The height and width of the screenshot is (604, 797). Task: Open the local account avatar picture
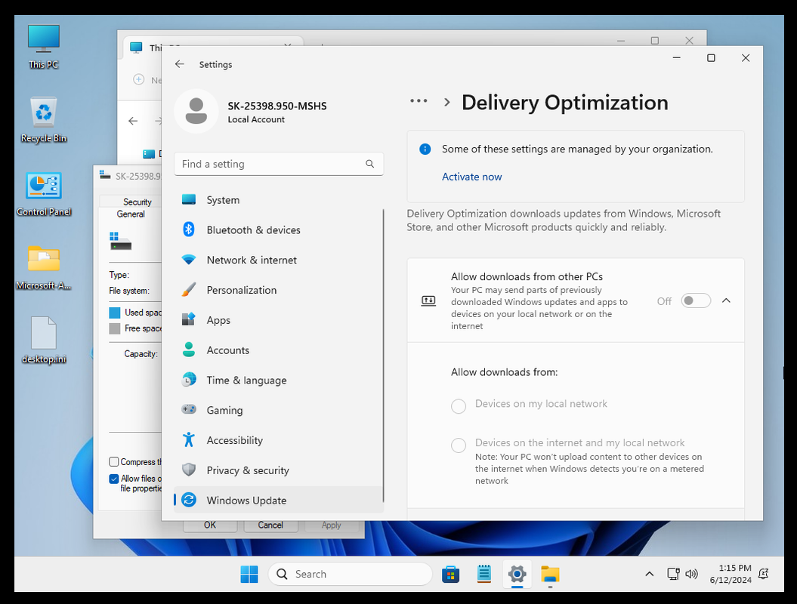point(196,111)
